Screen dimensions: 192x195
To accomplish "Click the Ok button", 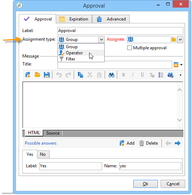I will click(145, 184).
